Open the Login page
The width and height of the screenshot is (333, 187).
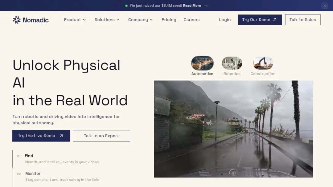click(x=225, y=20)
